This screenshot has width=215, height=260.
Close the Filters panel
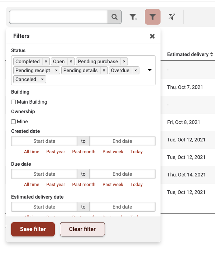pos(152,36)
